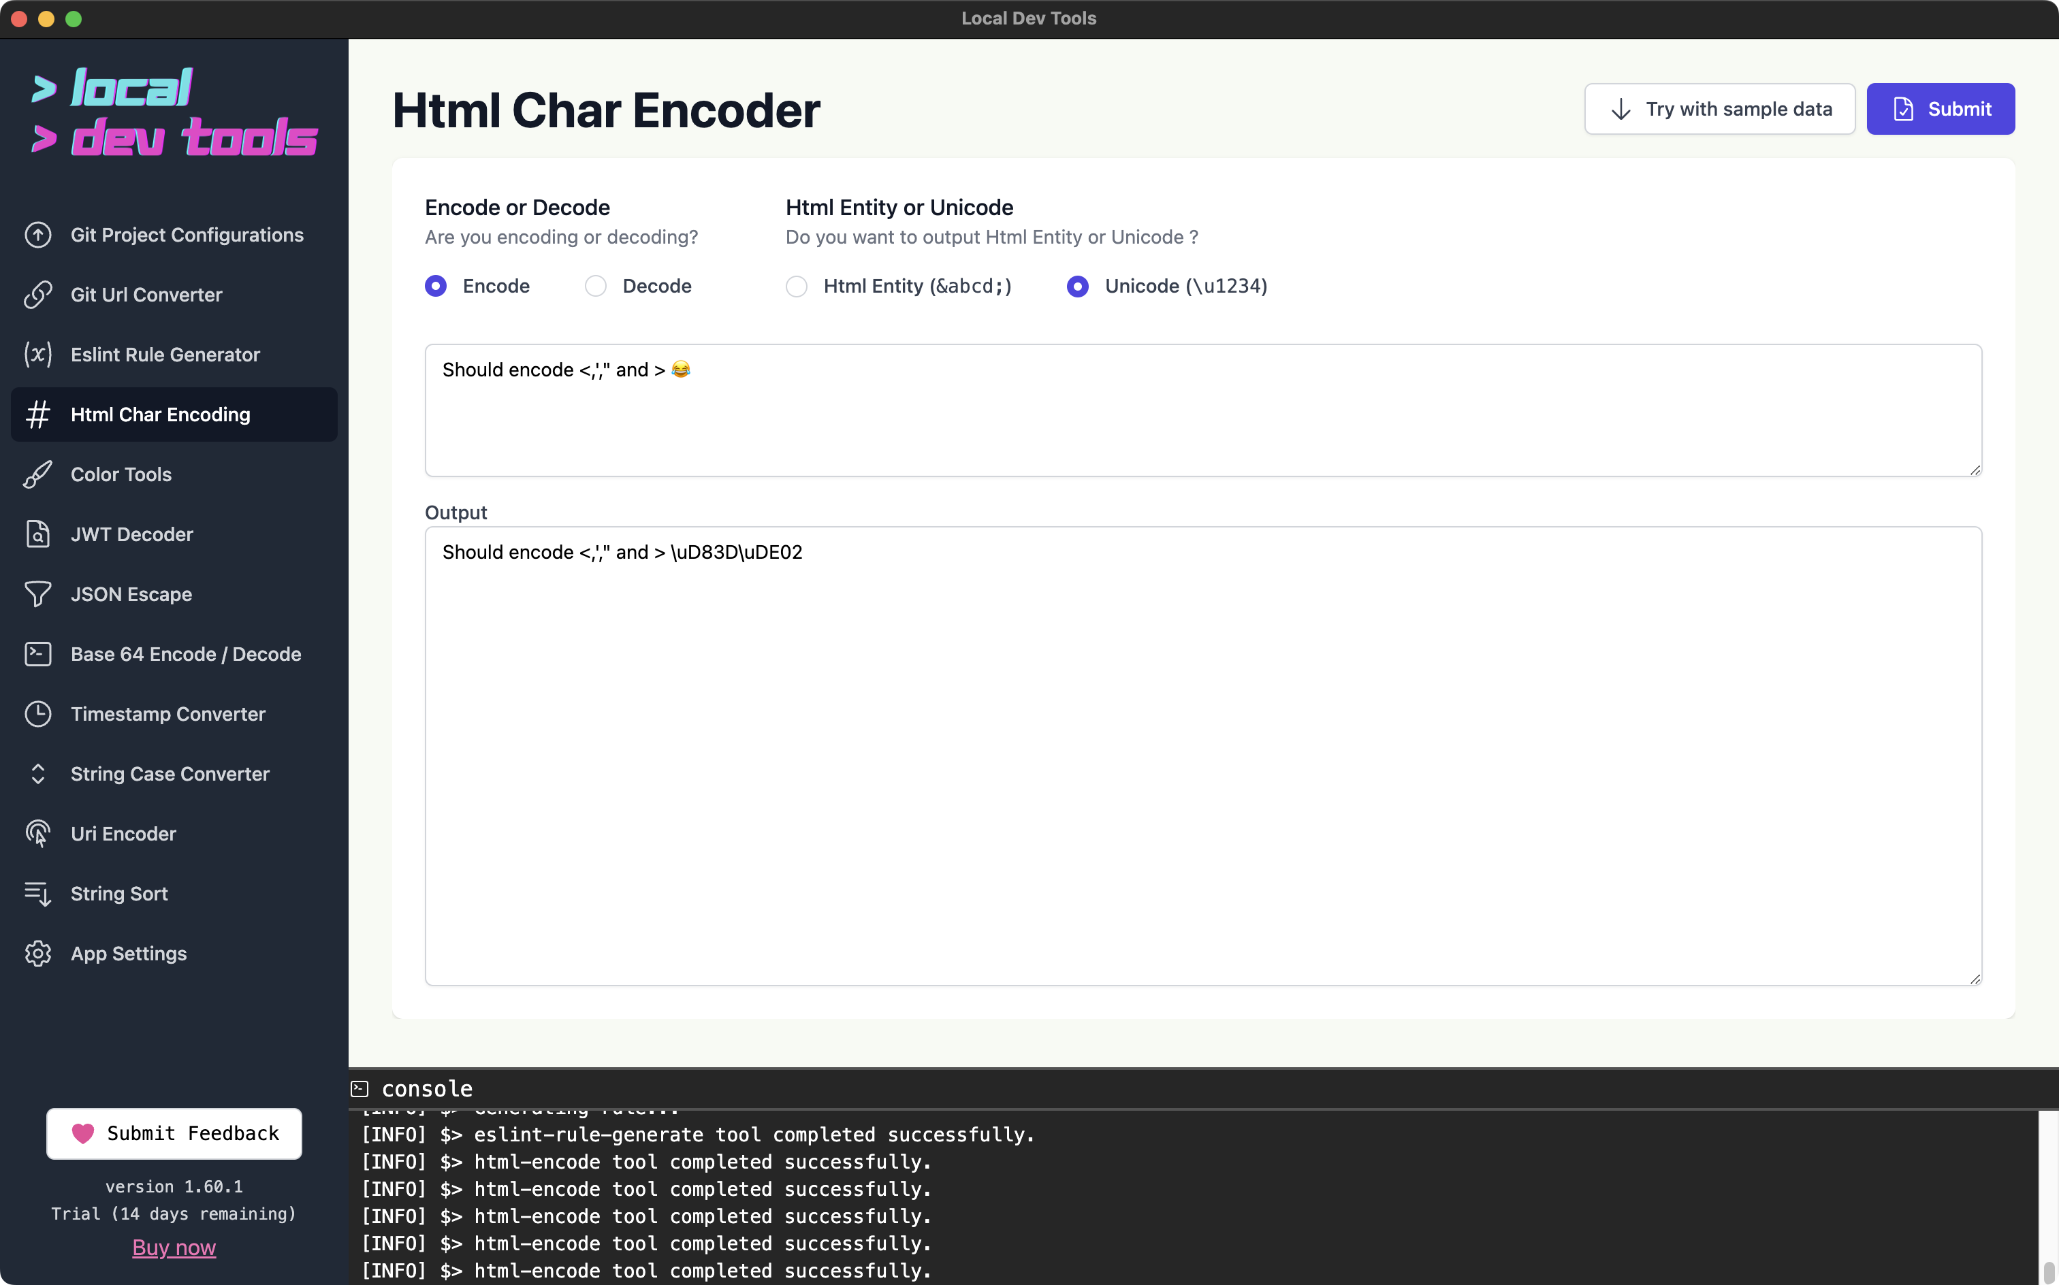Click the Uri Encoder pointer icon
This screenshot has height=1285, width=2059.
click(38, 834)
